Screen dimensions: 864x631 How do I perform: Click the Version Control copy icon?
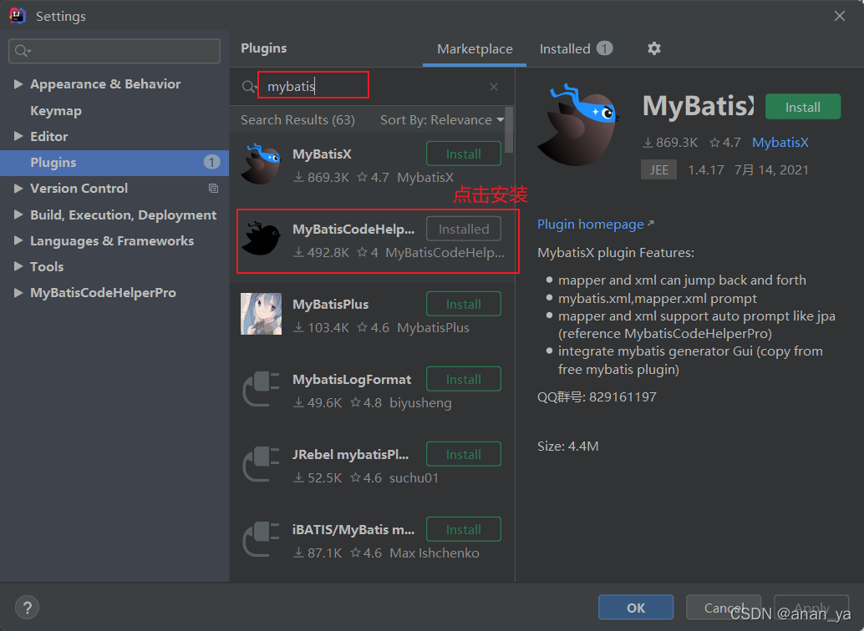tap(213, 189)
